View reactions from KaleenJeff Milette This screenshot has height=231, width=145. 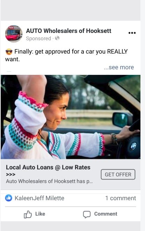(x=39, y=198)
